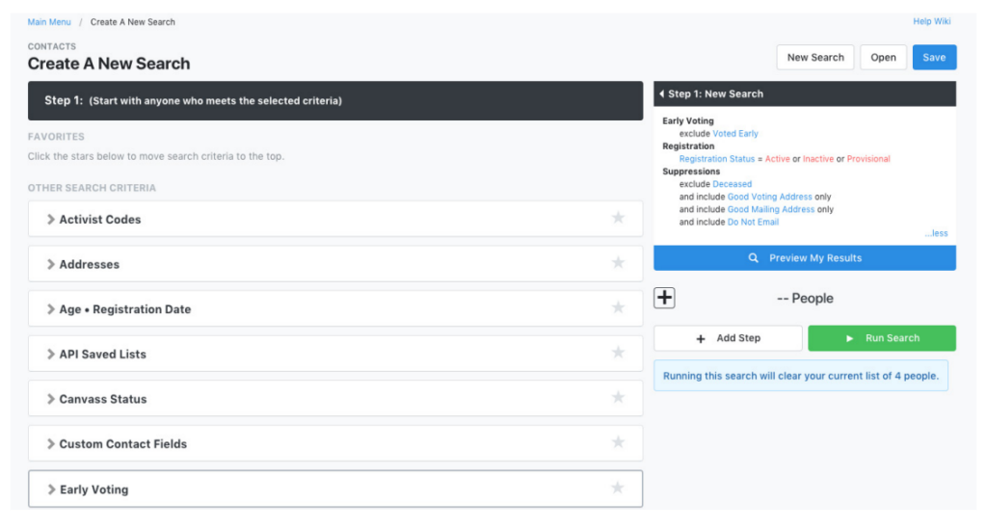Click the New Search button
987x529 pixels.
click(814, 58)
